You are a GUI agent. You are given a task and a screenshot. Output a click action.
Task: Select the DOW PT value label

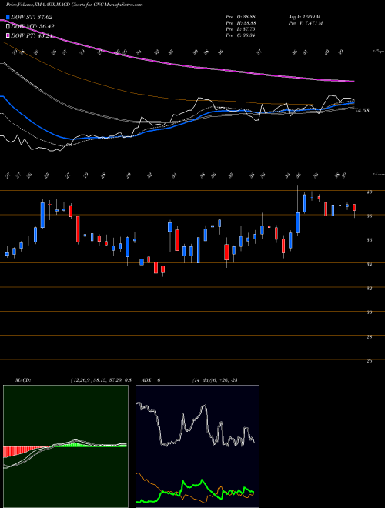32,35
